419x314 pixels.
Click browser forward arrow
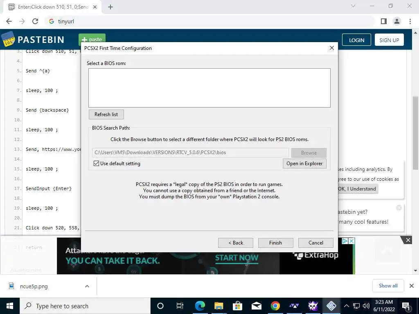pyautogui.click(x=22, y=21)
